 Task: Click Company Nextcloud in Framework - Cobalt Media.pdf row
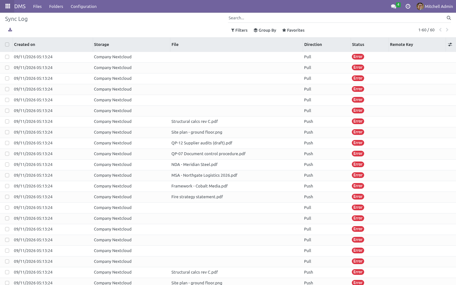112,186
